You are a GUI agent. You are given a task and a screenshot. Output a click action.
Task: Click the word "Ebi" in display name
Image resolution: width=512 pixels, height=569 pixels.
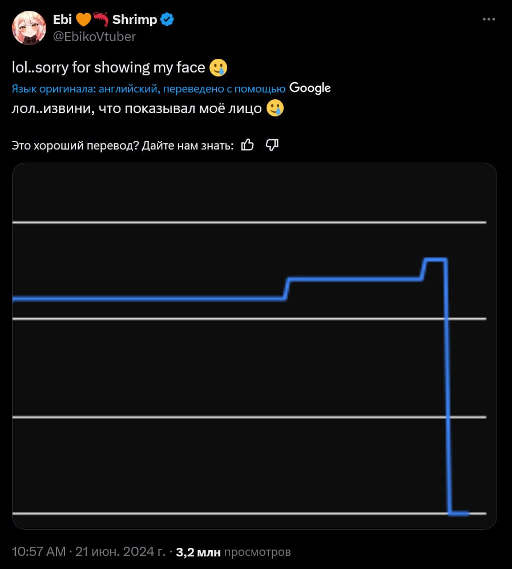click(x=62, y=19)
